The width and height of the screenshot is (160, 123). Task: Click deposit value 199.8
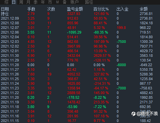click(x=121, y=28)
